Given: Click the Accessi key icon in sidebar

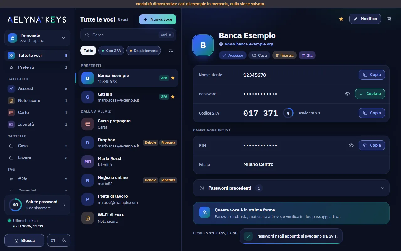Looking at the screenshot, I should 11,89.
